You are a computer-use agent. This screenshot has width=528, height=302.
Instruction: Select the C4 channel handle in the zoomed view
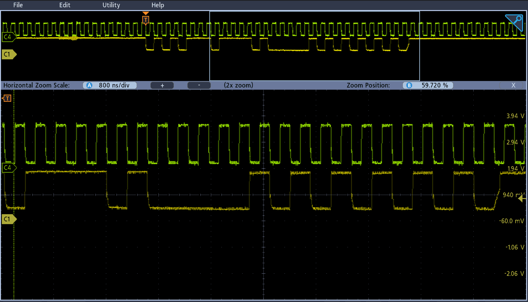coord(9,168)
